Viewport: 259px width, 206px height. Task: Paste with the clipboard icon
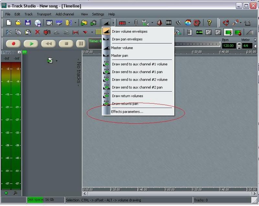pyautogui.click(x=28, y=32)
